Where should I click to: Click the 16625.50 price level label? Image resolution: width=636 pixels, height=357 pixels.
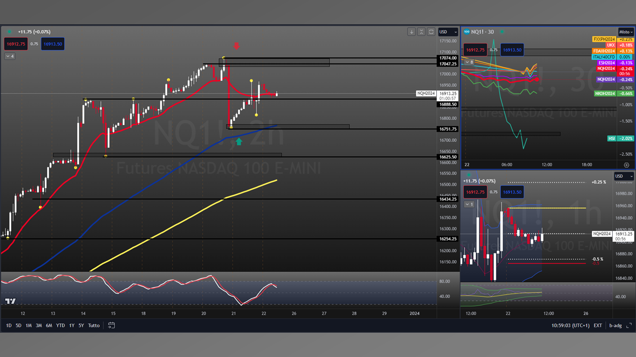(x=448, y=157)
